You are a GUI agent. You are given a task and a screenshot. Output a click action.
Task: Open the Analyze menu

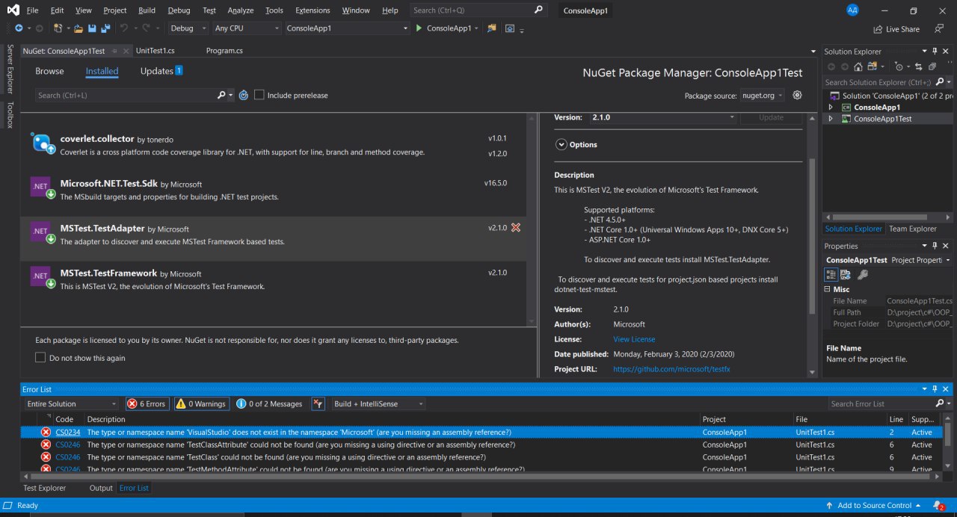(x=240, y=10)
